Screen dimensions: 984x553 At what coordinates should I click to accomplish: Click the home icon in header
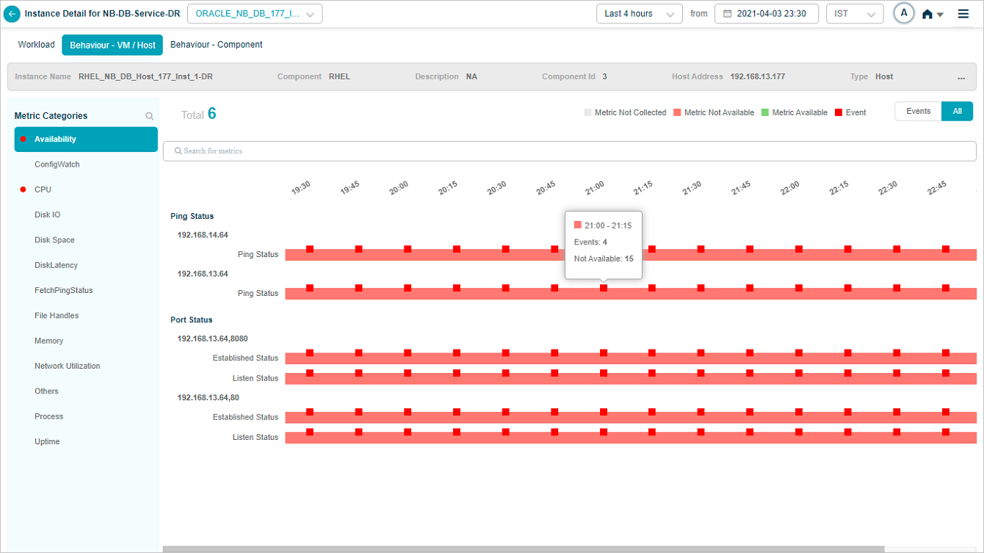927,14
